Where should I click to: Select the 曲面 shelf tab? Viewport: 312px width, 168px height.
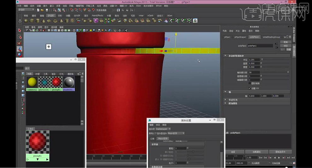(42, 15)
